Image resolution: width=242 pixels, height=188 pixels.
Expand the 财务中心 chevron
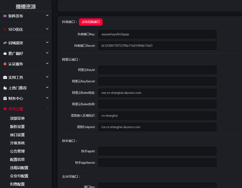pyautogui.click(x=47, y=98)
